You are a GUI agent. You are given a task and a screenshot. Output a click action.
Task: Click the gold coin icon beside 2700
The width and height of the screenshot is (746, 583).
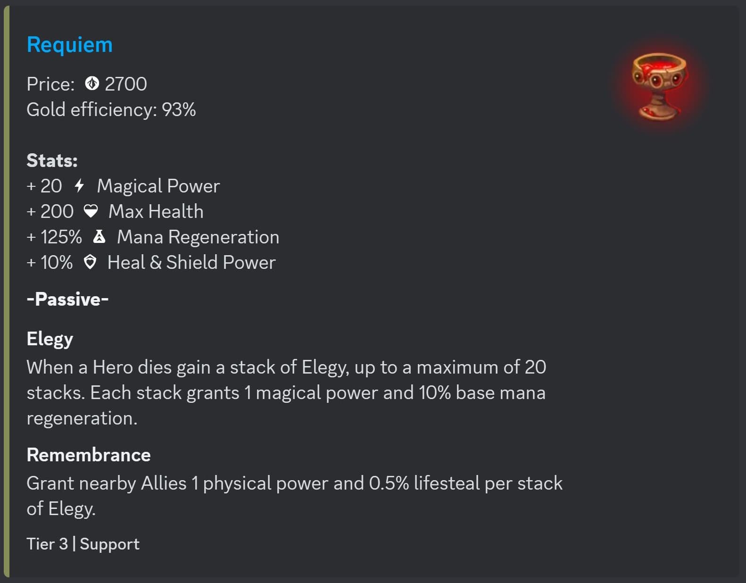(92, 84)
